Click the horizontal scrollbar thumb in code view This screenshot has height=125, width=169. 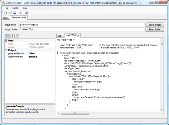pyautogui.click(x=75, y=113)
